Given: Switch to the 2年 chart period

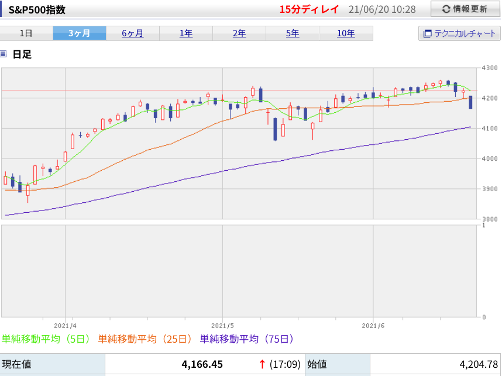Looking at the screenshot, I should pyautogui.click(x=239, y=33).
